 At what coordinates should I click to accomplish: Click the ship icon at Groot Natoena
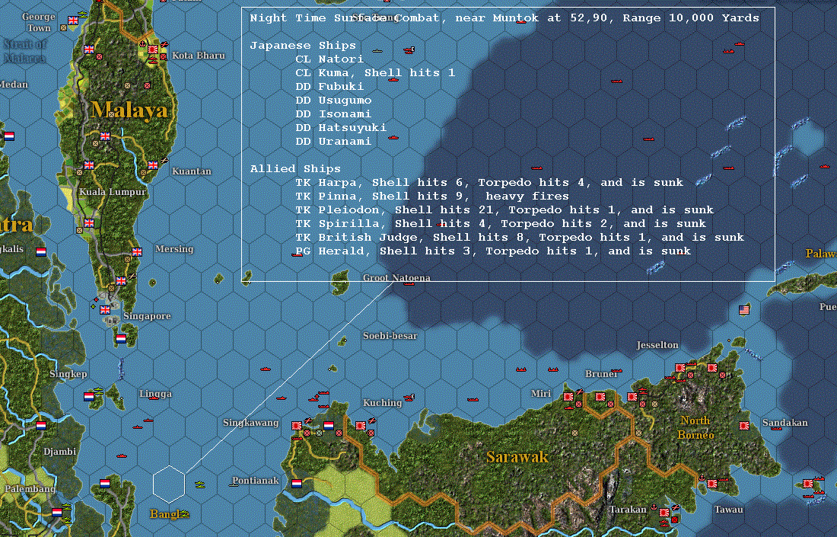tap(409, 283)
